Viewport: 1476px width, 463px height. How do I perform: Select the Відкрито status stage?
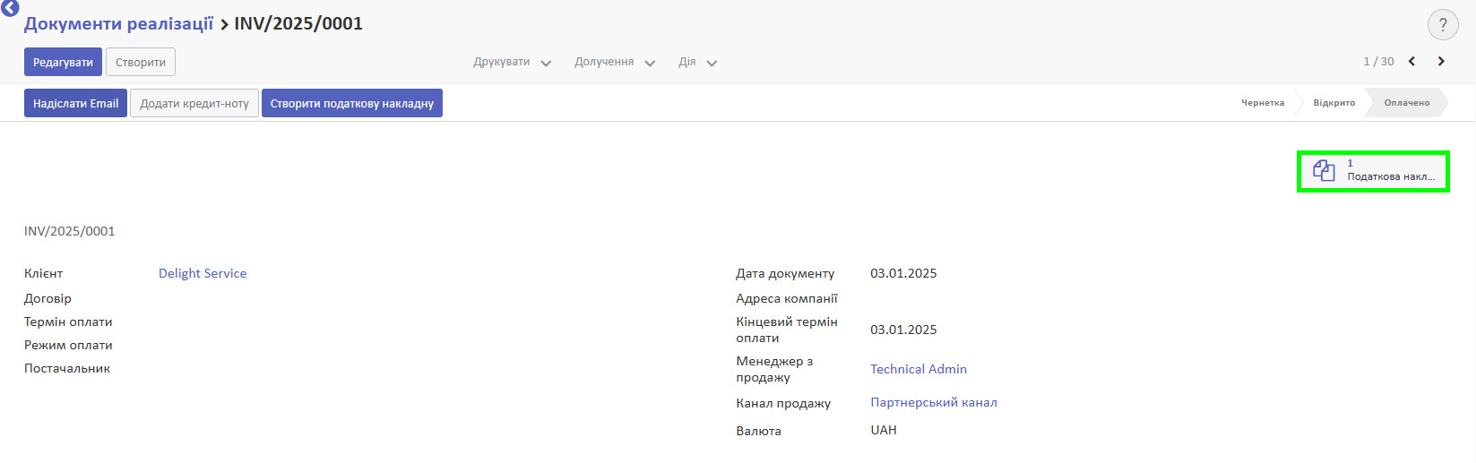coord(1334,103)
